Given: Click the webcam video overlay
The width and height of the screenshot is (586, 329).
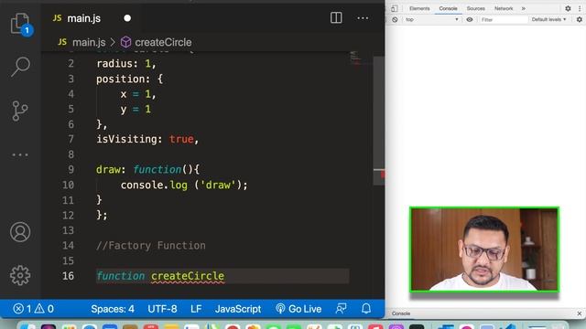Looking at the screenshot, I should [x=484, y=249].
